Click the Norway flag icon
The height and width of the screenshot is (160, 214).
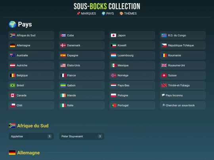tap(113, 75)
